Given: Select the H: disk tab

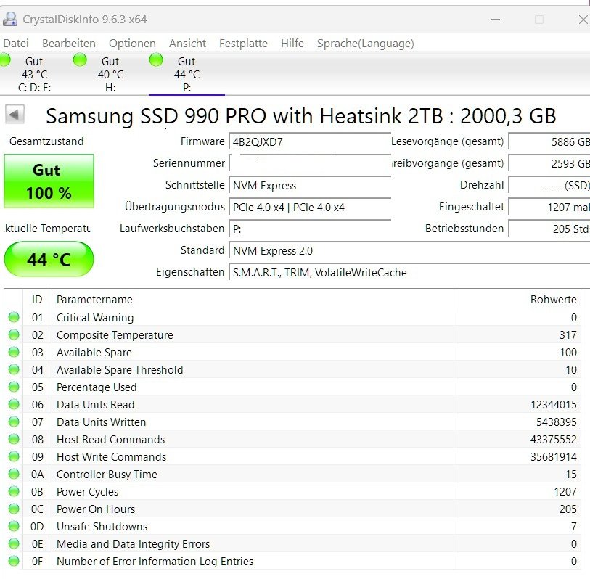Looking at the screenshot, I should coord(110,74).
